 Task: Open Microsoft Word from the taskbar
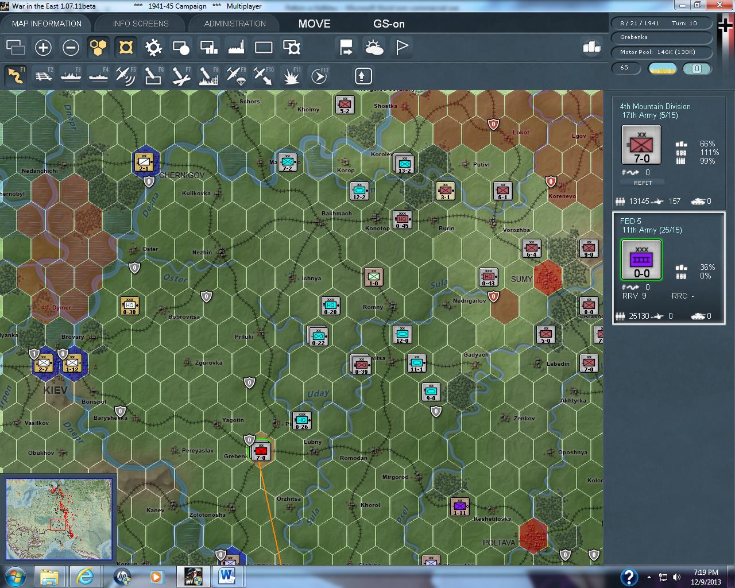[x=227, y=577]
